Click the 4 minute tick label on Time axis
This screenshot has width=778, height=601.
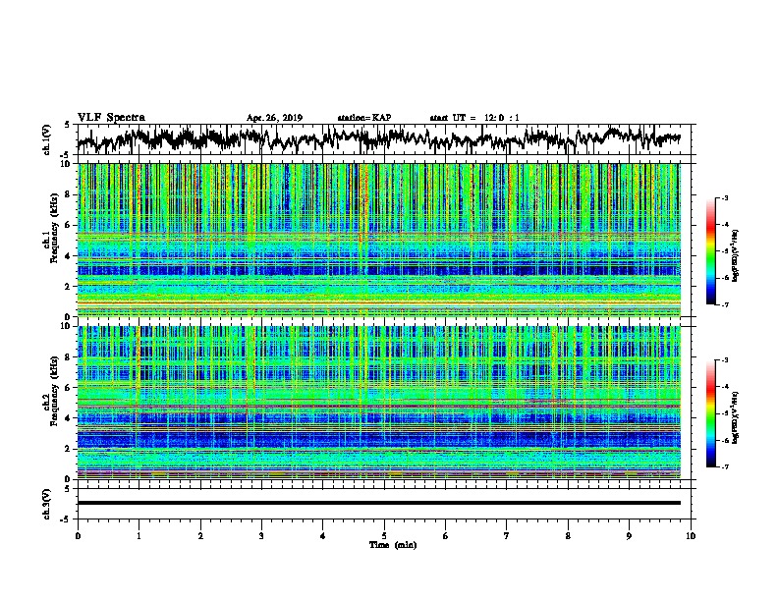pyautogui.click(x=323, y=536)
